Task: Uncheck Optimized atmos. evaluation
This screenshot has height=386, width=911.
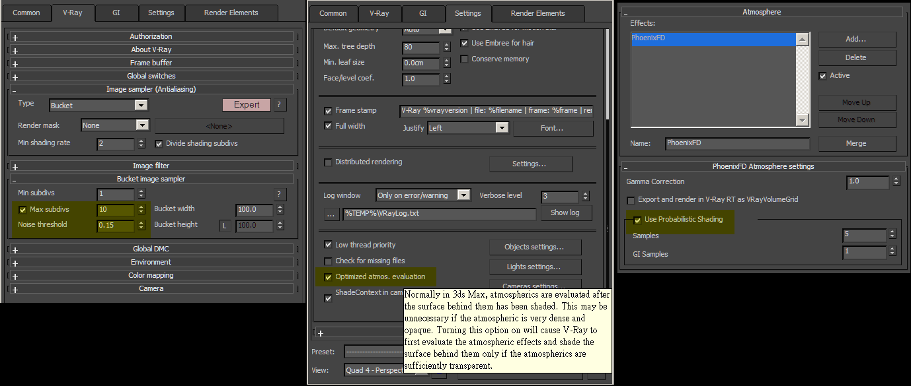Action: [x=328, y=277]
